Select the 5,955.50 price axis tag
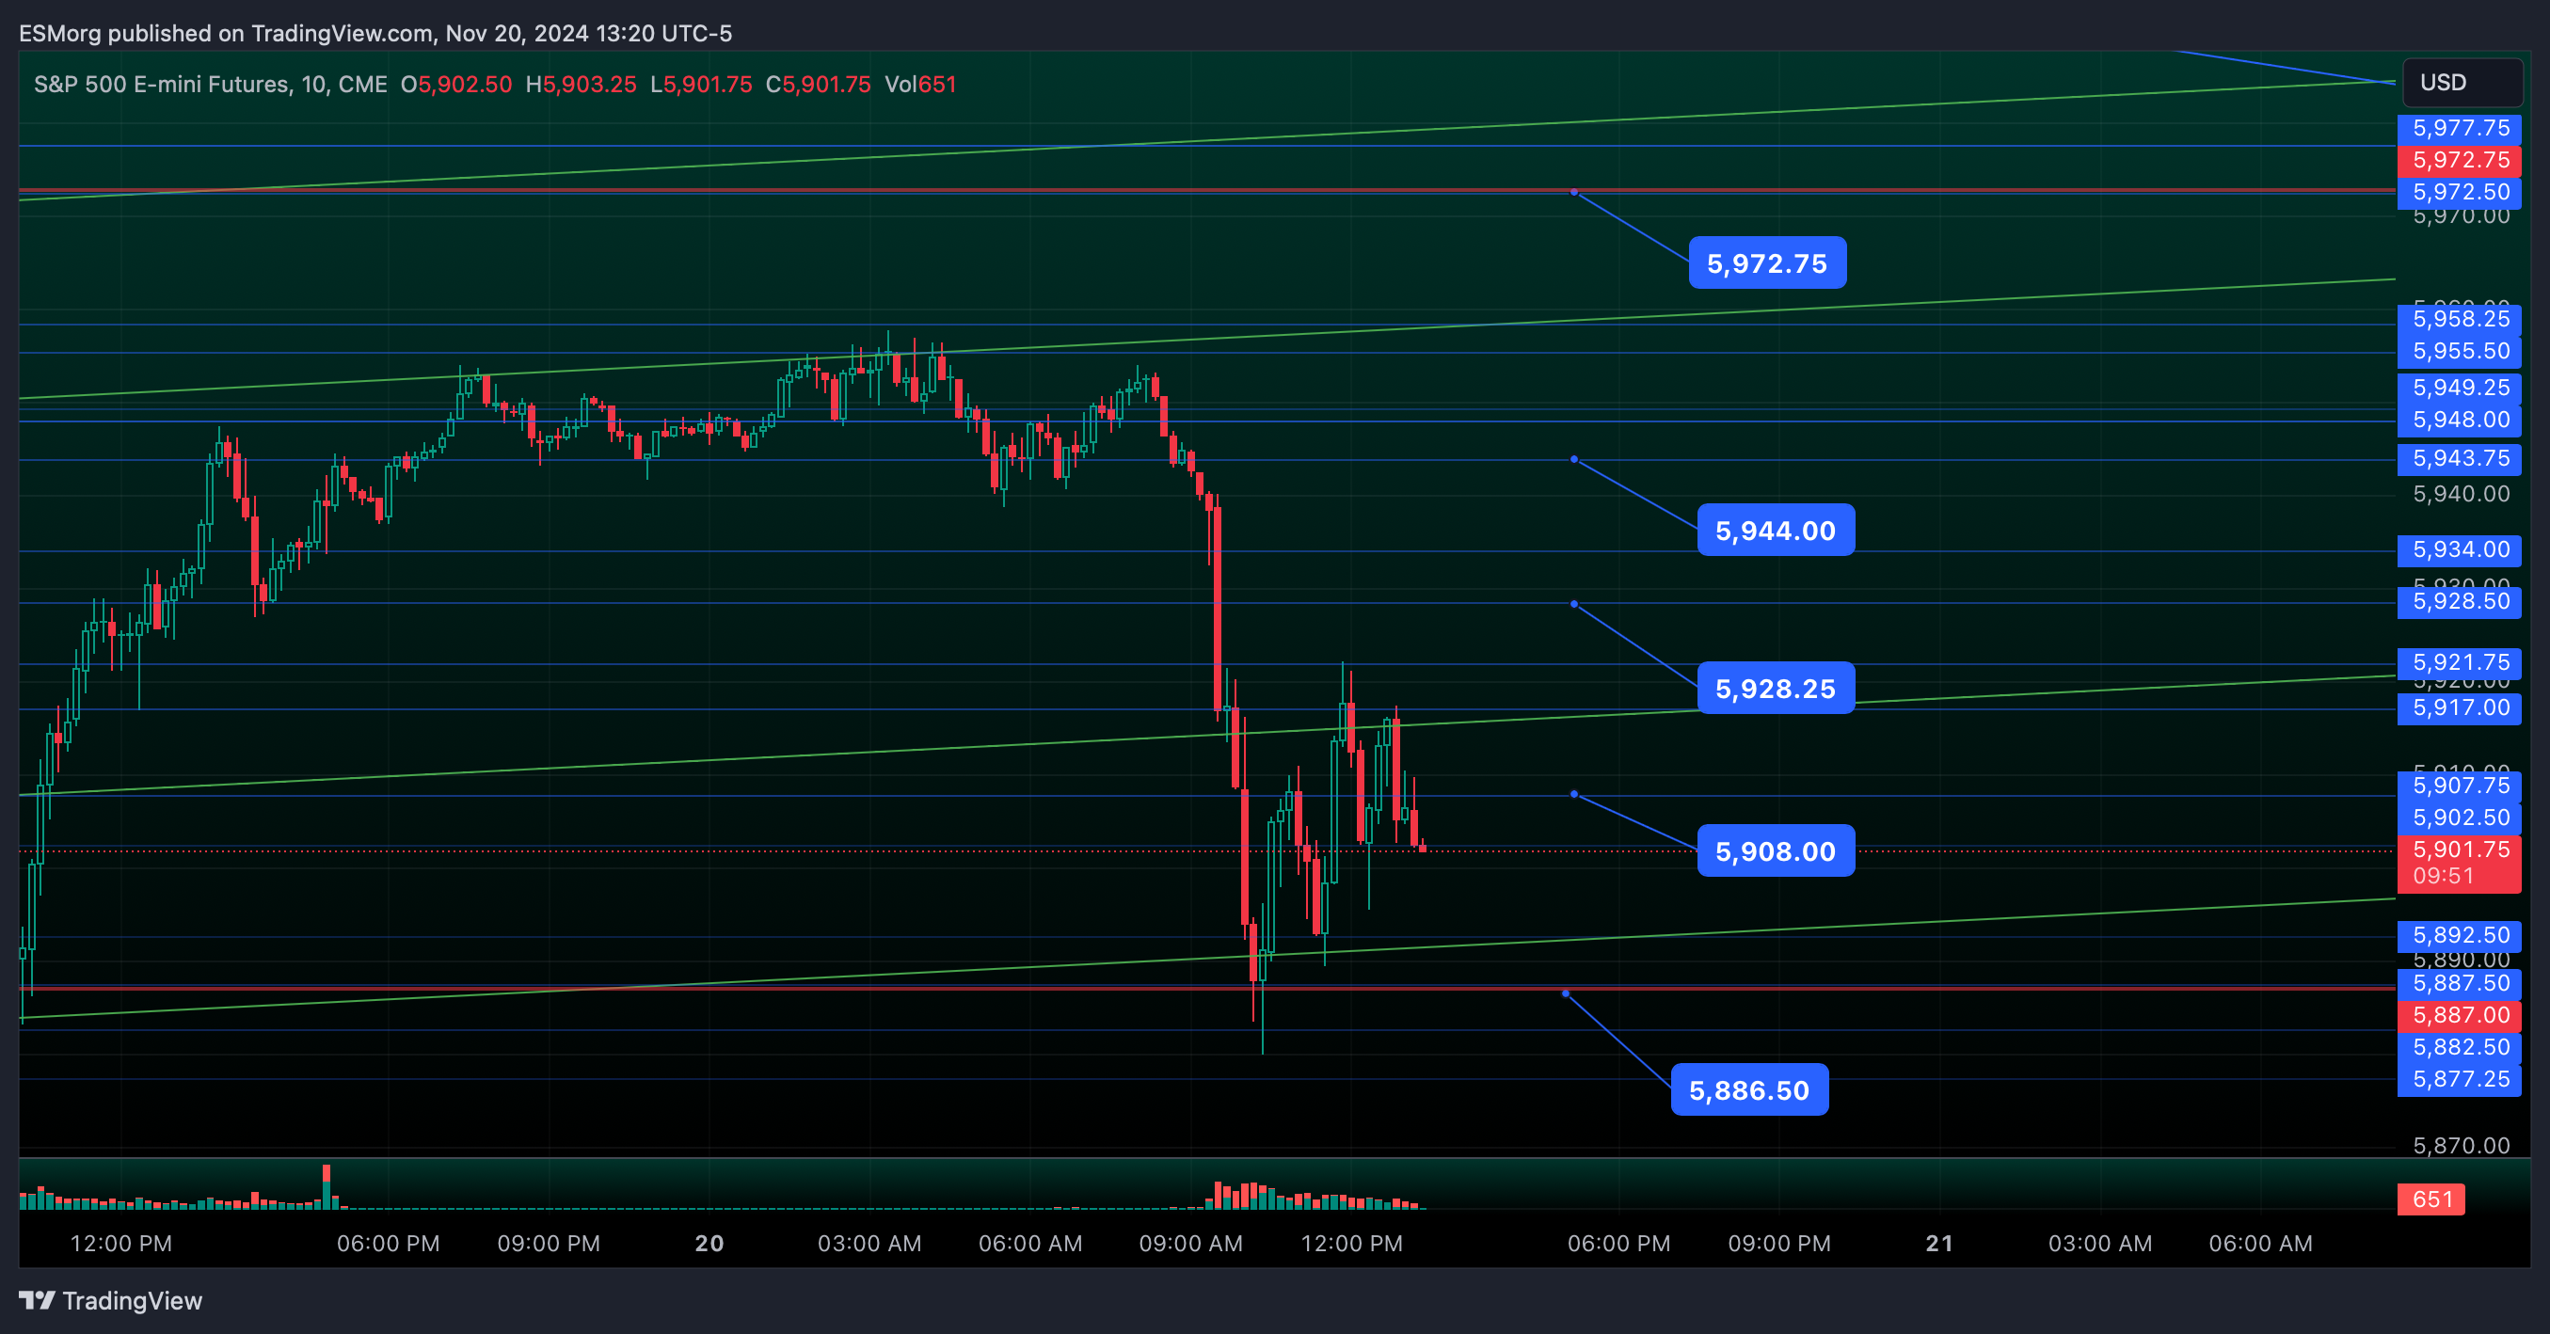Image resolution: width=2550 pixels, height=1334 pixels. 2459,351
